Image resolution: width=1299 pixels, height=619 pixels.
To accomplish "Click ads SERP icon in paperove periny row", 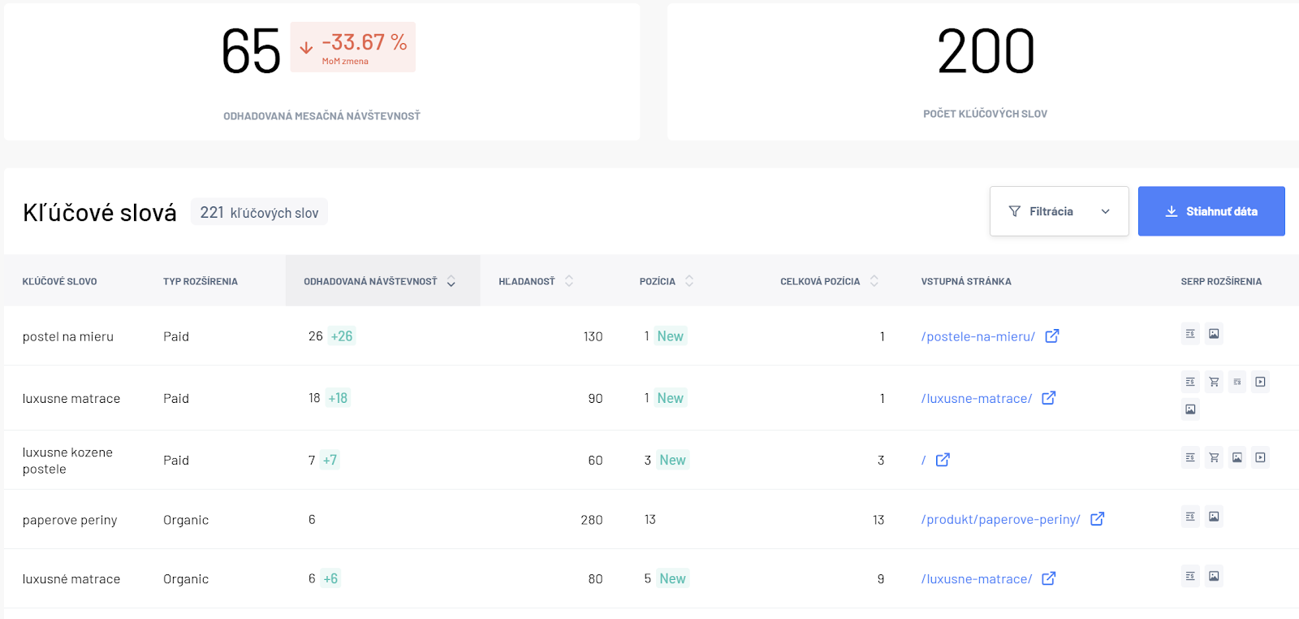I will click(1190, 517).
